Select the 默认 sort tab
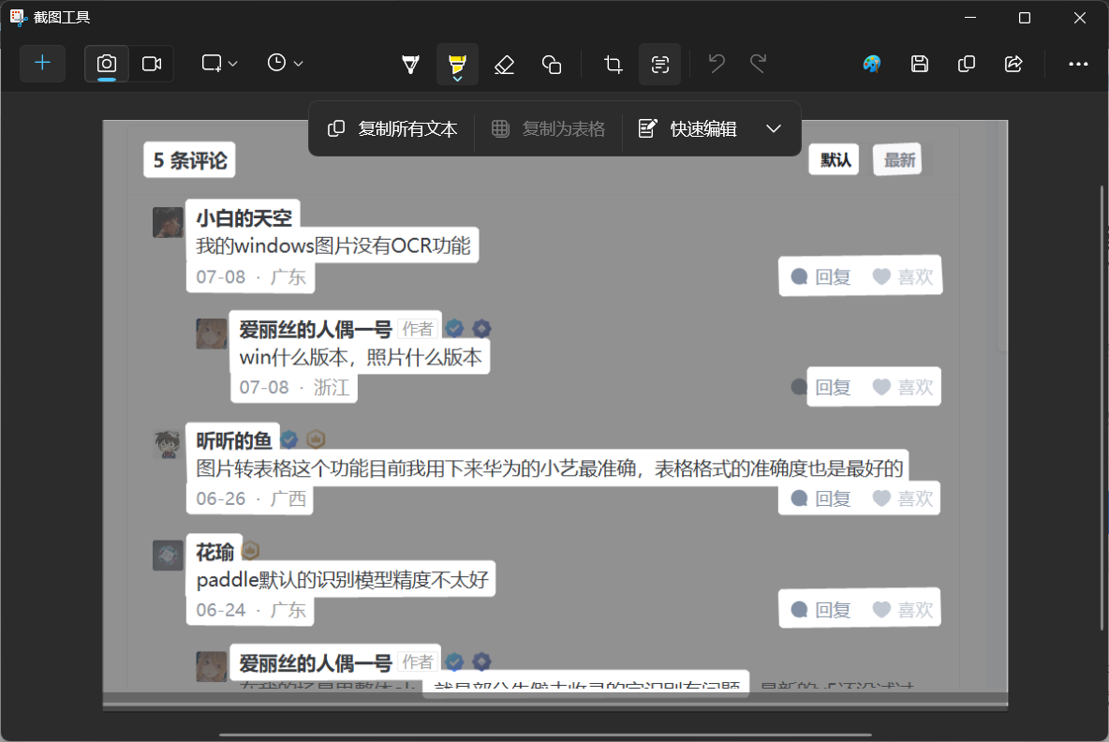The image size is (1109, 742). 835,160
